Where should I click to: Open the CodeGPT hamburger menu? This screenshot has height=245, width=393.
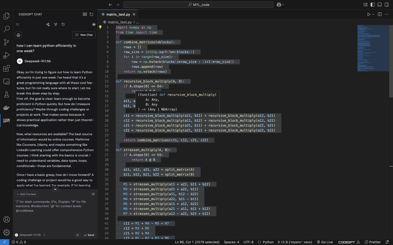[18, 24]
